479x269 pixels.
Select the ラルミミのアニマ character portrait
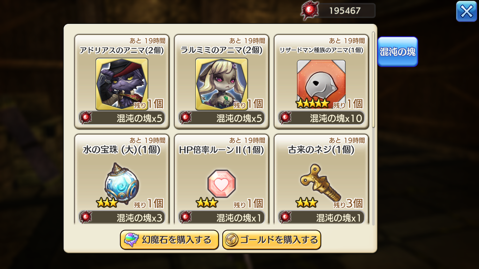[221, 84]
